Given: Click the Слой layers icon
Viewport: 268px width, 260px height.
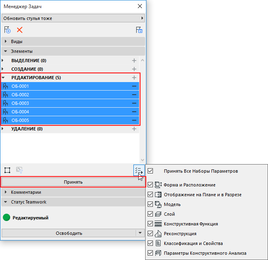Looking at the screenshot, I should [x=158, y=214].
